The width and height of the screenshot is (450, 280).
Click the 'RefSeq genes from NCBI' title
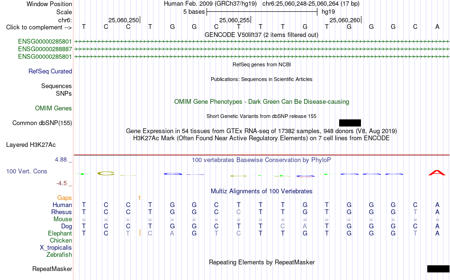[x=261, y=64]
